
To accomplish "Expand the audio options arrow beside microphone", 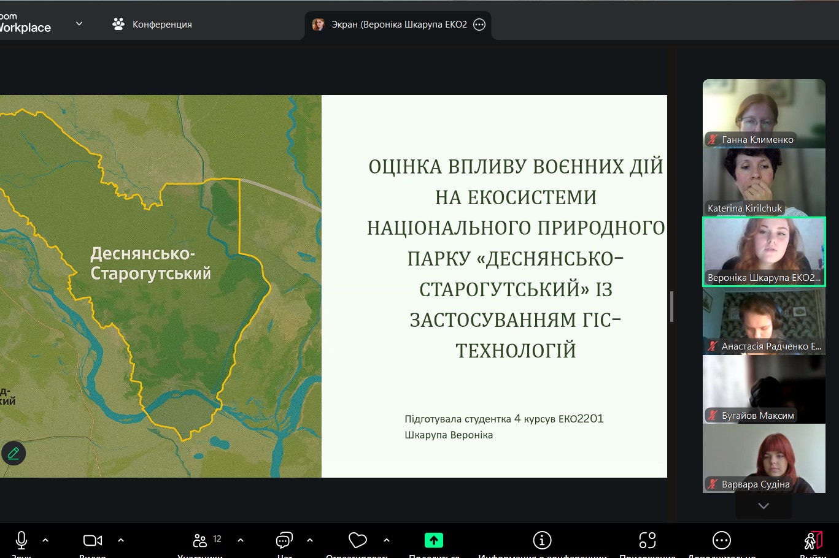I will pyautogui.click(x=45, y=540).
